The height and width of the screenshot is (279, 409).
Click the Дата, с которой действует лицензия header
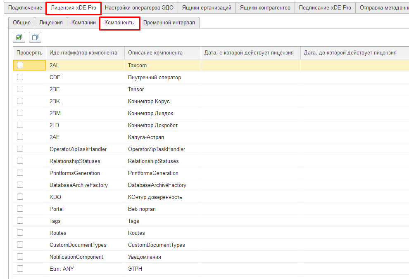(251, 52)
